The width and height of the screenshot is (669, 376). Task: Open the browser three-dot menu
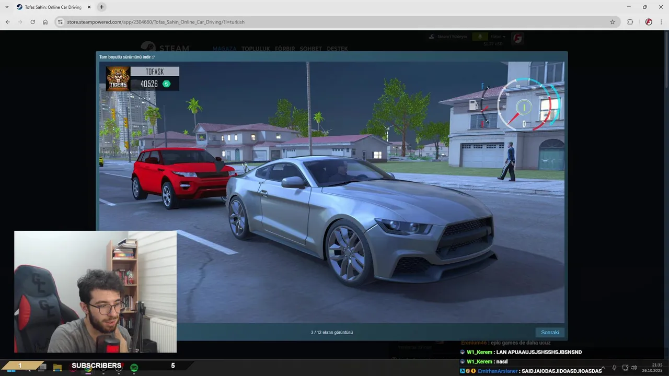click(662, 22)
